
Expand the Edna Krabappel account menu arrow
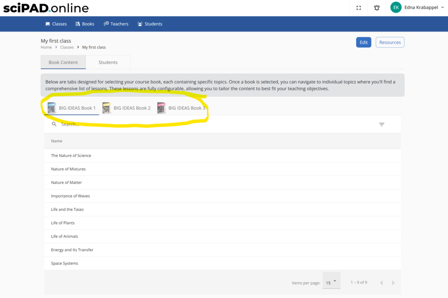[x=443, y=7]
